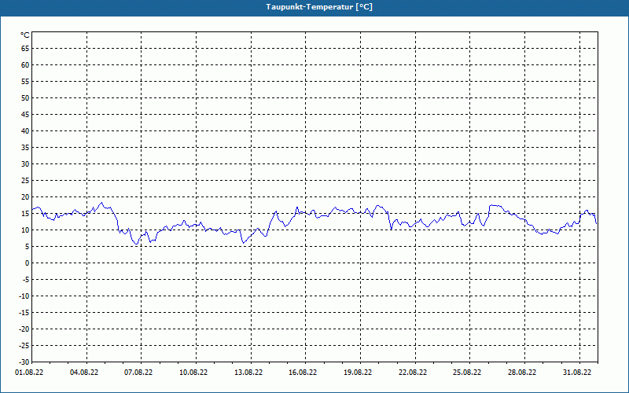Click the date label 22.08.22

click(x=413, y=373)
